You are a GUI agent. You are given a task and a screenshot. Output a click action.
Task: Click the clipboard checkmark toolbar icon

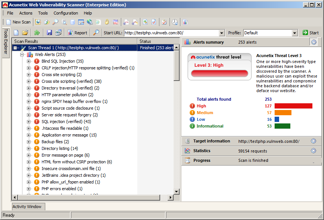pyautogui.click(x=164, y=22)
